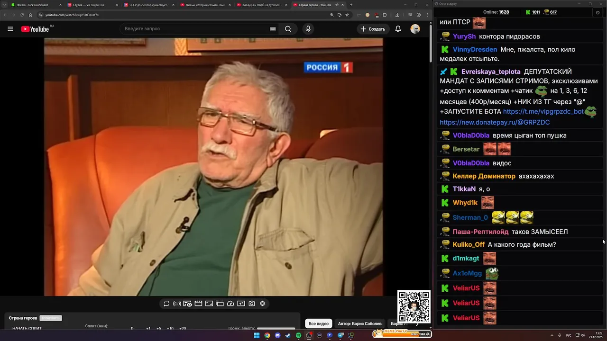
Task: Switch to the Фильм, который сломал tab
Action: click(x=204, y=5)
